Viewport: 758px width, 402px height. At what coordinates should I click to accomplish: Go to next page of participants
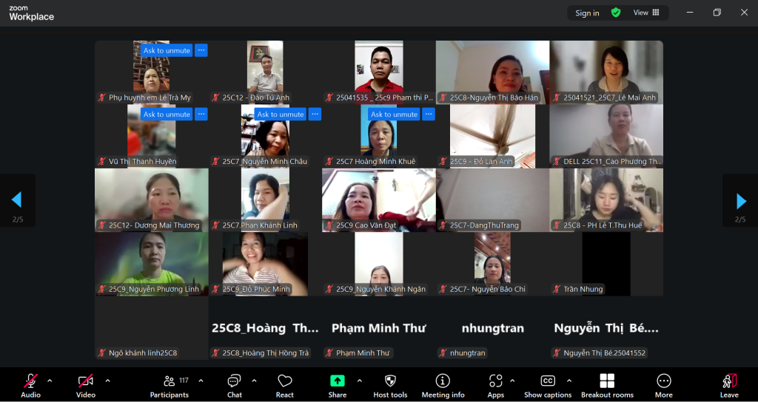click(740, 200)
